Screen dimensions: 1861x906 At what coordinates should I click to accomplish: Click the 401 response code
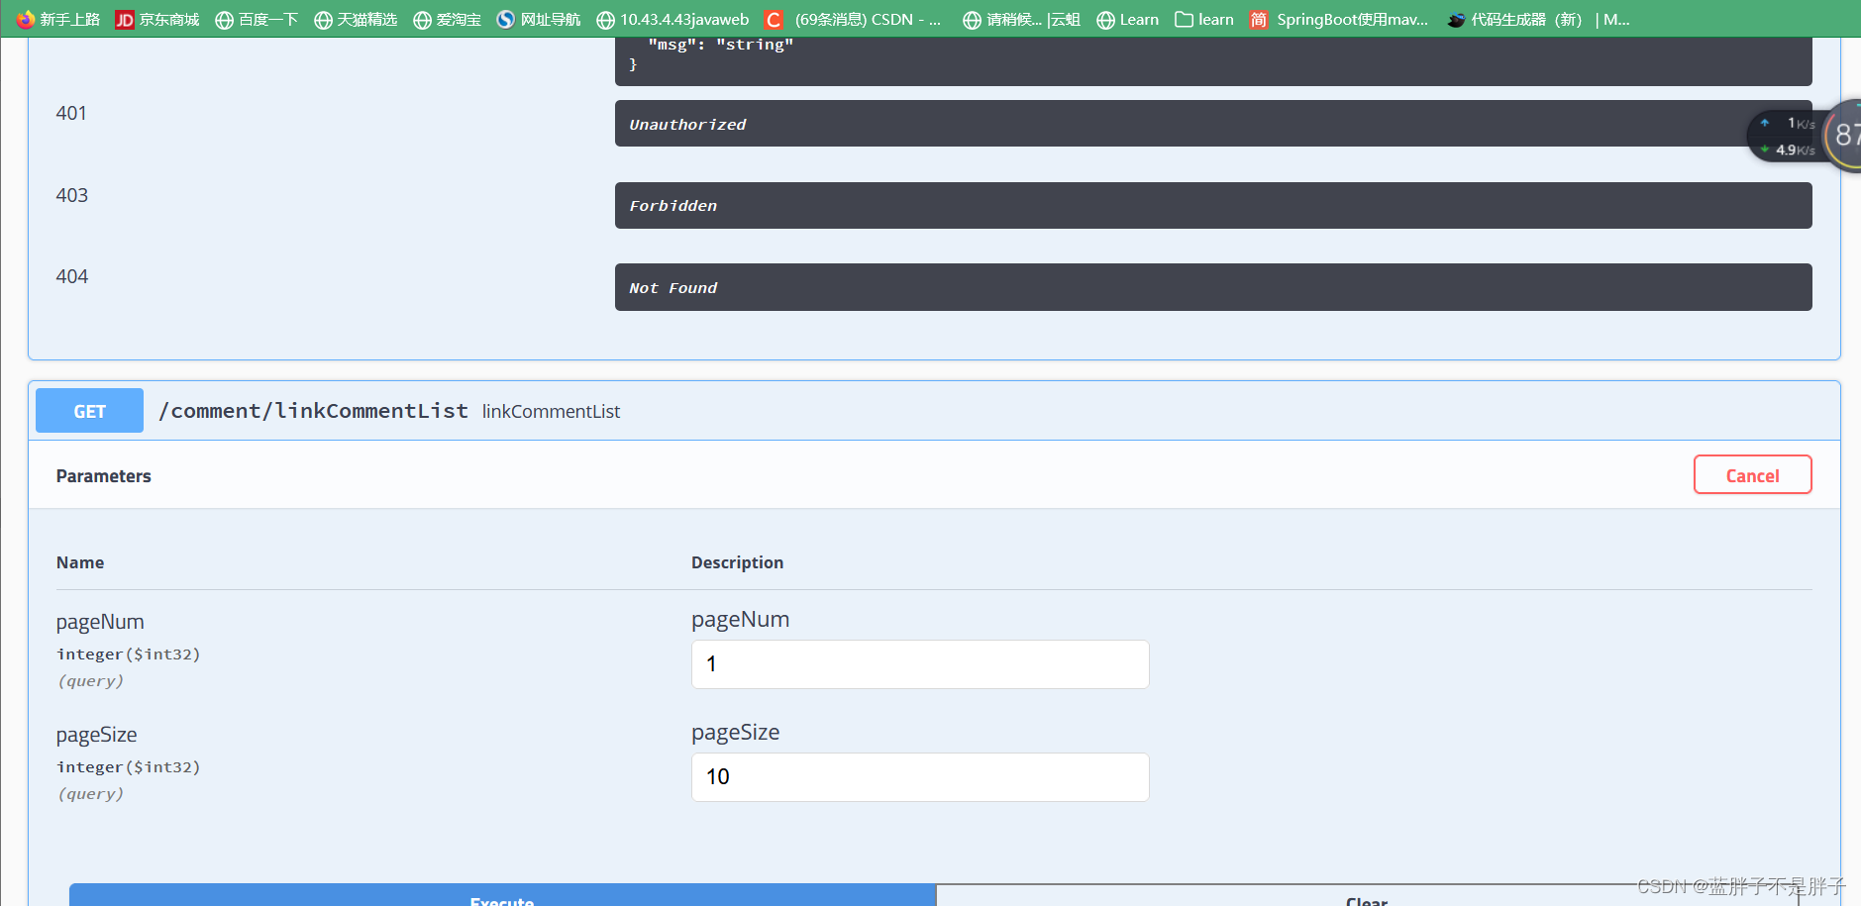click(x=71, y=113)
